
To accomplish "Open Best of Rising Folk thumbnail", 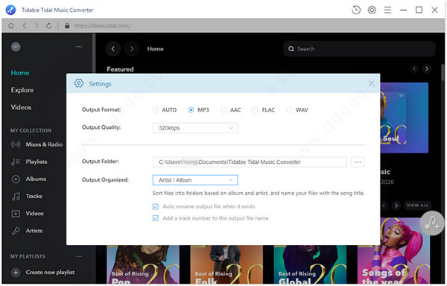I will point(226,264).
